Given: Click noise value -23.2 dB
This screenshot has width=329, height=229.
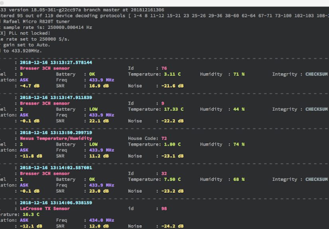Looking at the screenshot, I should [172, 191].
